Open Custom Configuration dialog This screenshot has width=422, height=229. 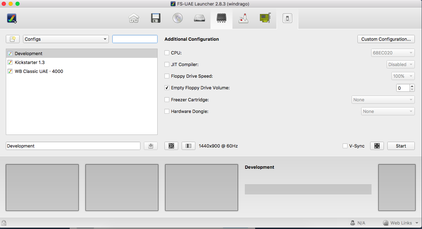click(x=386, y=39)
